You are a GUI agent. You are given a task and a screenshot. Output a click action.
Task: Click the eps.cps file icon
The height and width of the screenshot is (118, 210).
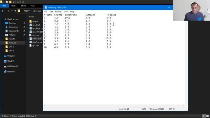[31, 35]
